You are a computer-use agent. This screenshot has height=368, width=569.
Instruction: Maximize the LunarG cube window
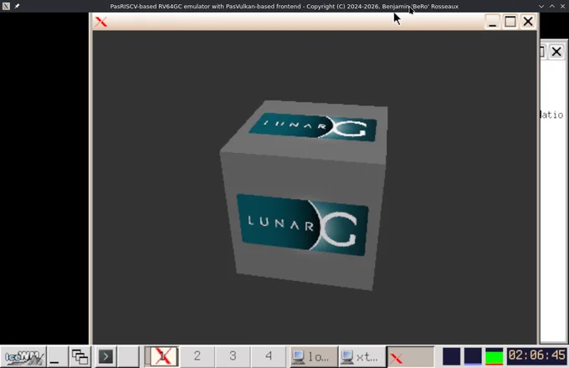tap(510, 22)
